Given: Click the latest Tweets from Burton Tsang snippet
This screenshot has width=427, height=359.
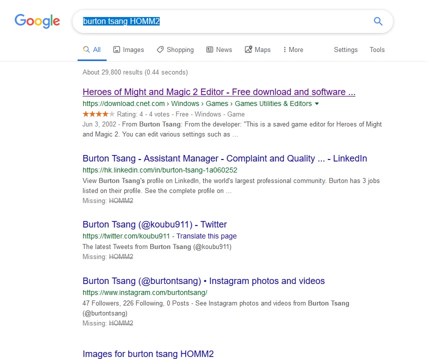Looking at the screenshot, I should coord(157,246).
